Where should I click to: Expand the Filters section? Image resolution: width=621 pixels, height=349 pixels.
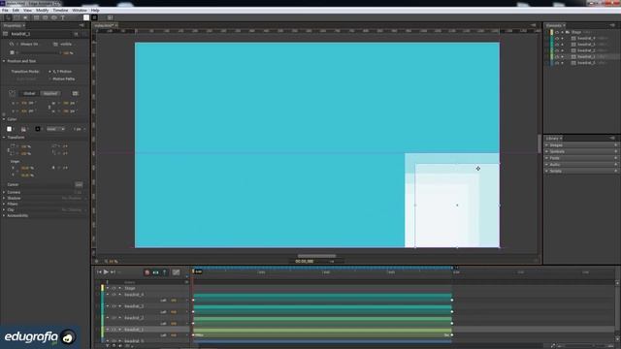tap(4, 204)
